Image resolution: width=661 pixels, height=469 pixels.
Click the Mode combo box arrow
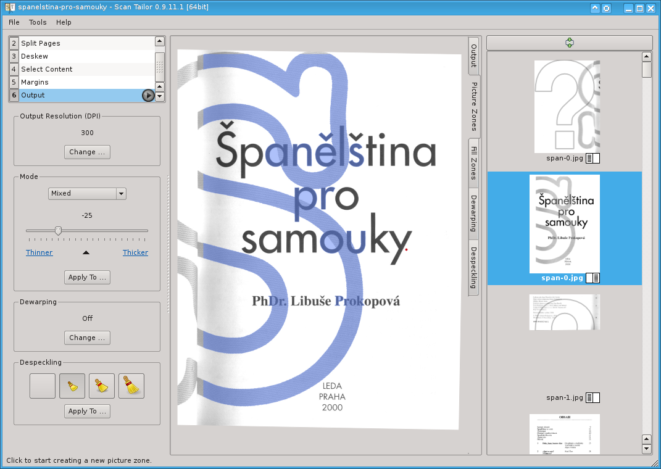pyautogui.click(x=122, y=193)
